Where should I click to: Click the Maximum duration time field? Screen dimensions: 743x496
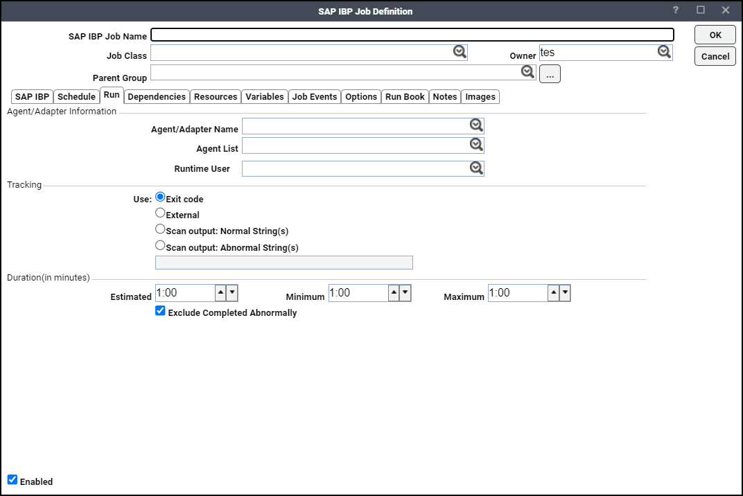[x=518, y=293]
